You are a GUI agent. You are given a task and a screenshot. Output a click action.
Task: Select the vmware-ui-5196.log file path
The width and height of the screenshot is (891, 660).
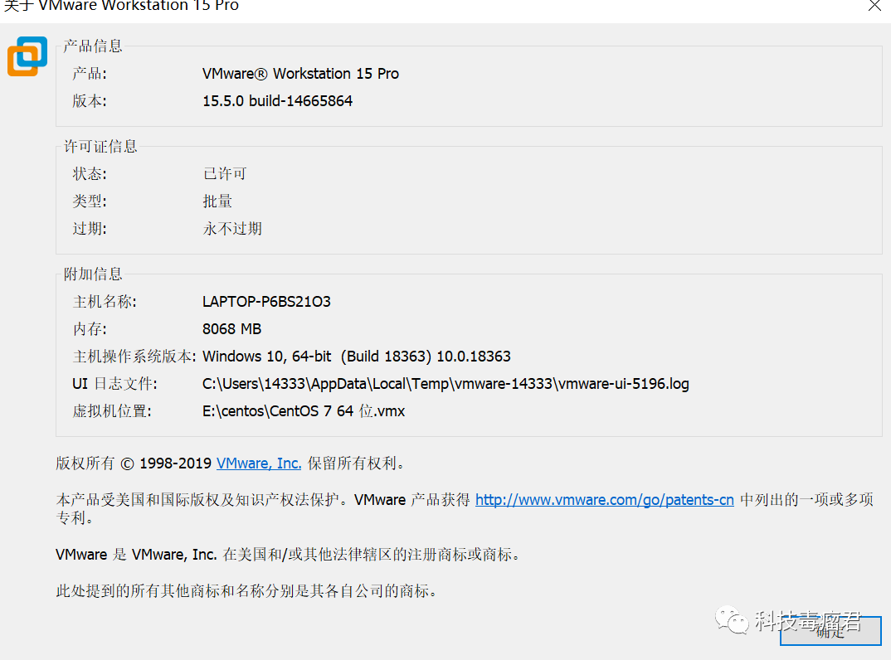coord(445,384)
